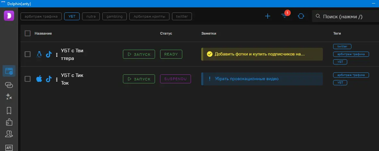
Task: Click yellow checkmark icon in first note
Action: coord(210,54)
